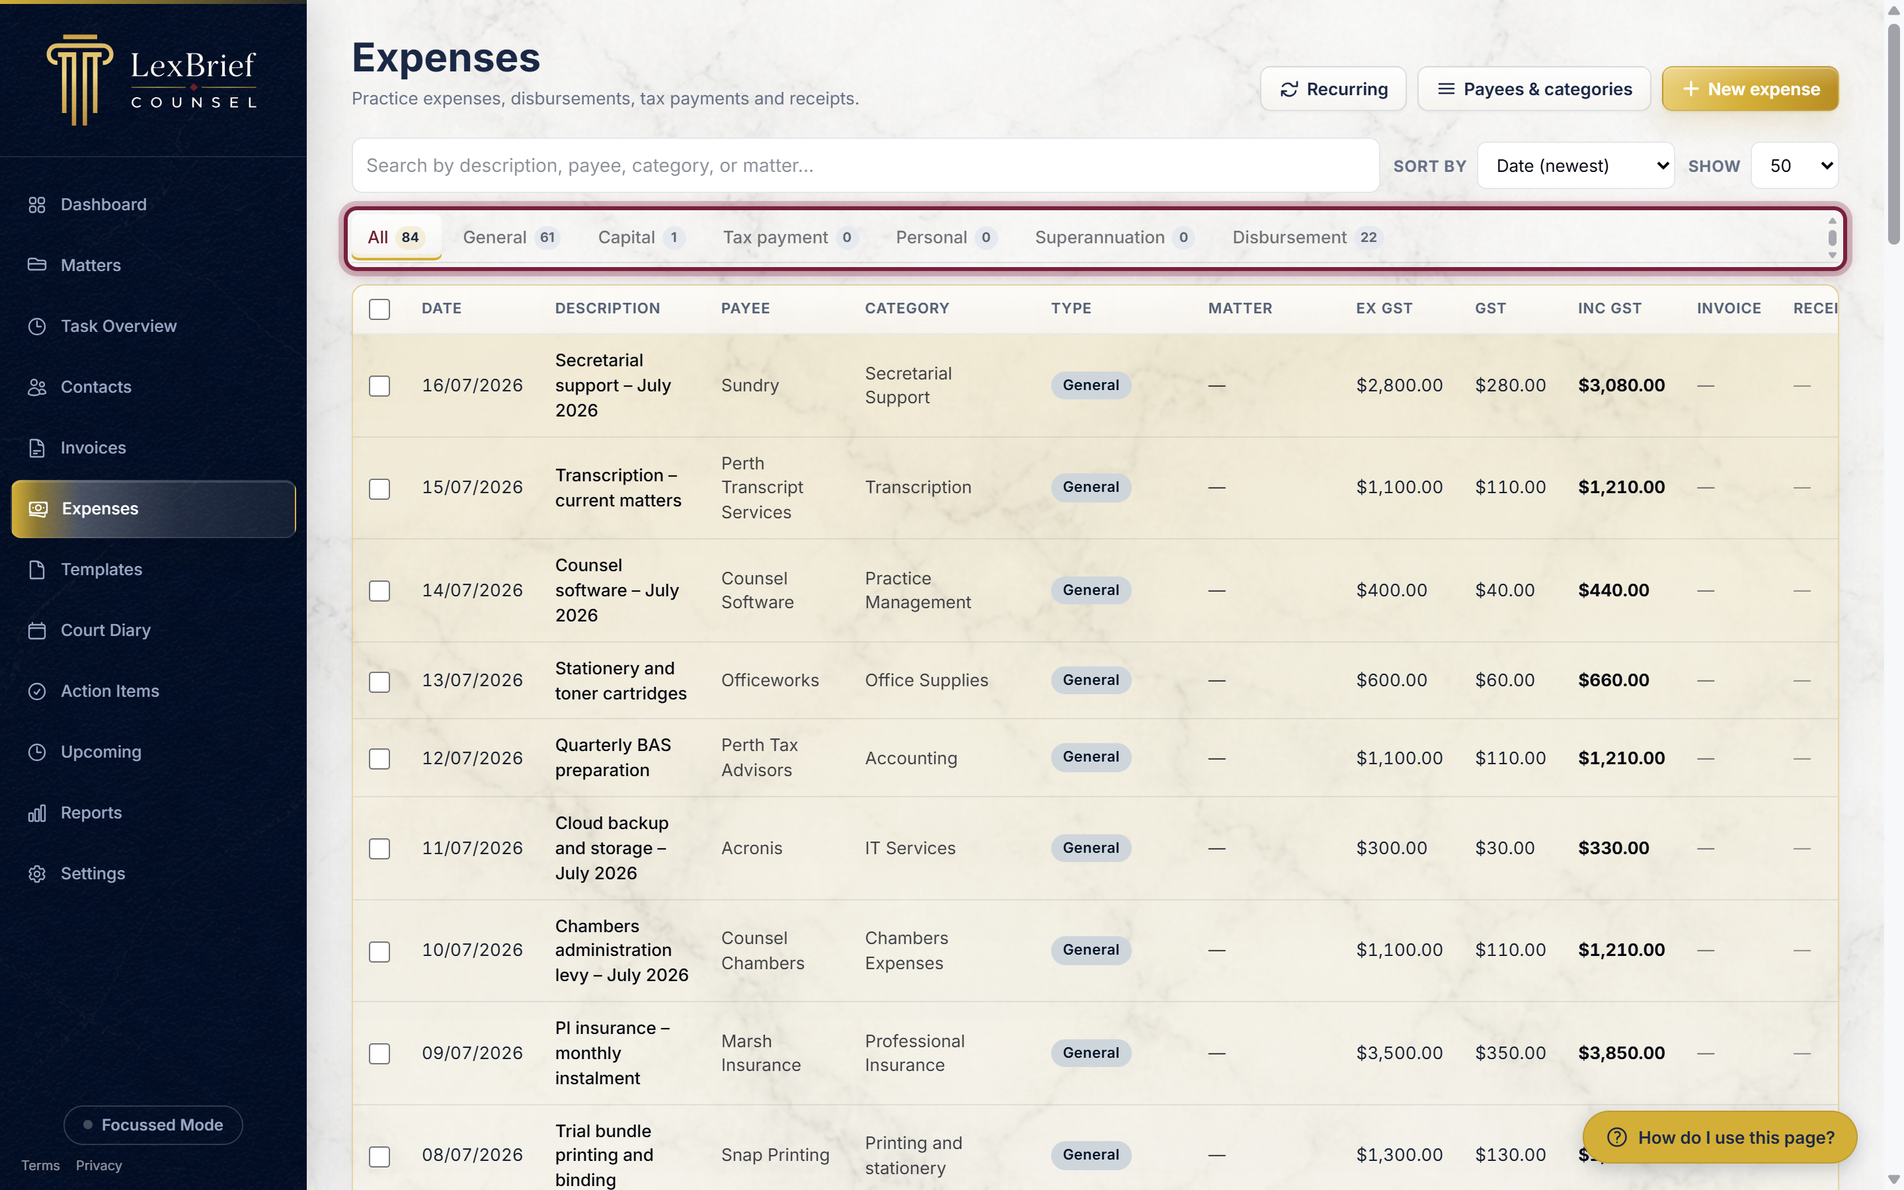This screenshot has height=1190, width=1904.
Task: Switch to the General tab
Action: 510,237
